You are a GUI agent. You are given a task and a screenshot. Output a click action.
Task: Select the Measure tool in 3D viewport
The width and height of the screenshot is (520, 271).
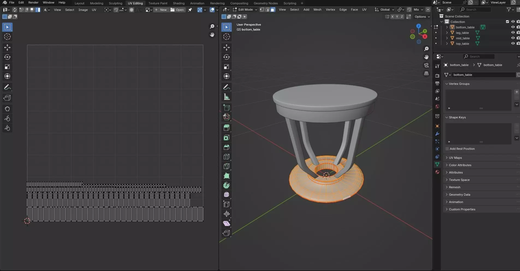pos(227,97)
